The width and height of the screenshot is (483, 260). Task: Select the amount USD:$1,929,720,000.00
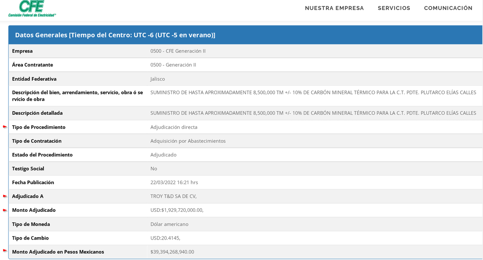coord(177,210)
